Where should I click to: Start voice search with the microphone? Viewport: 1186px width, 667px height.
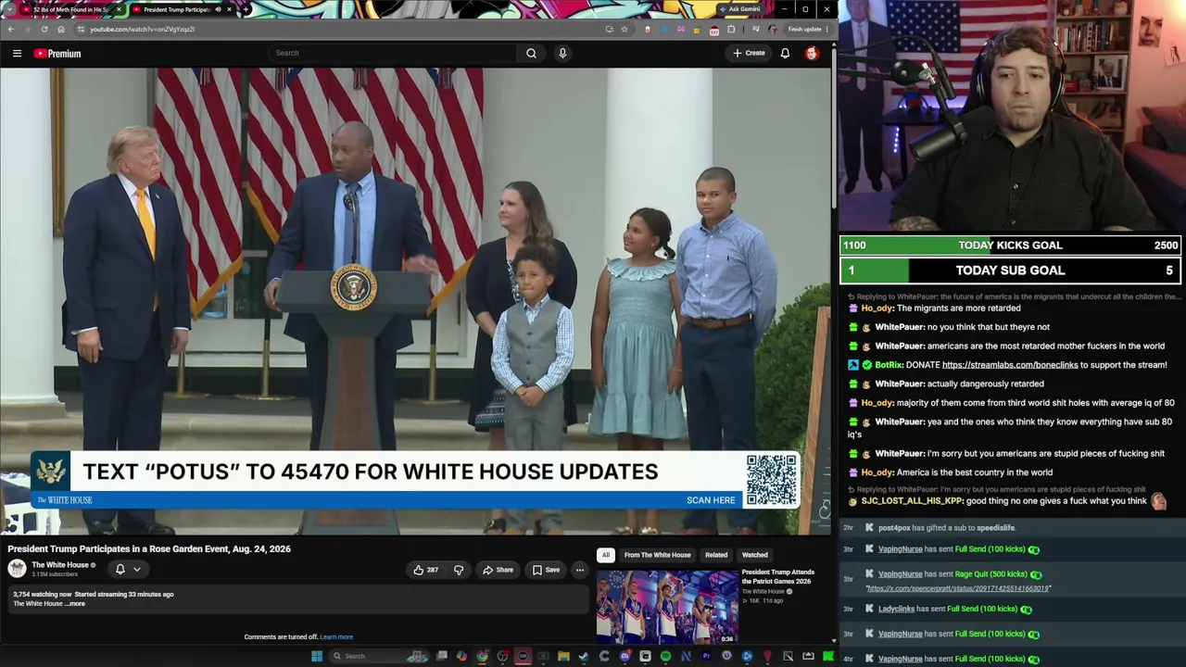tap(562, 53)
